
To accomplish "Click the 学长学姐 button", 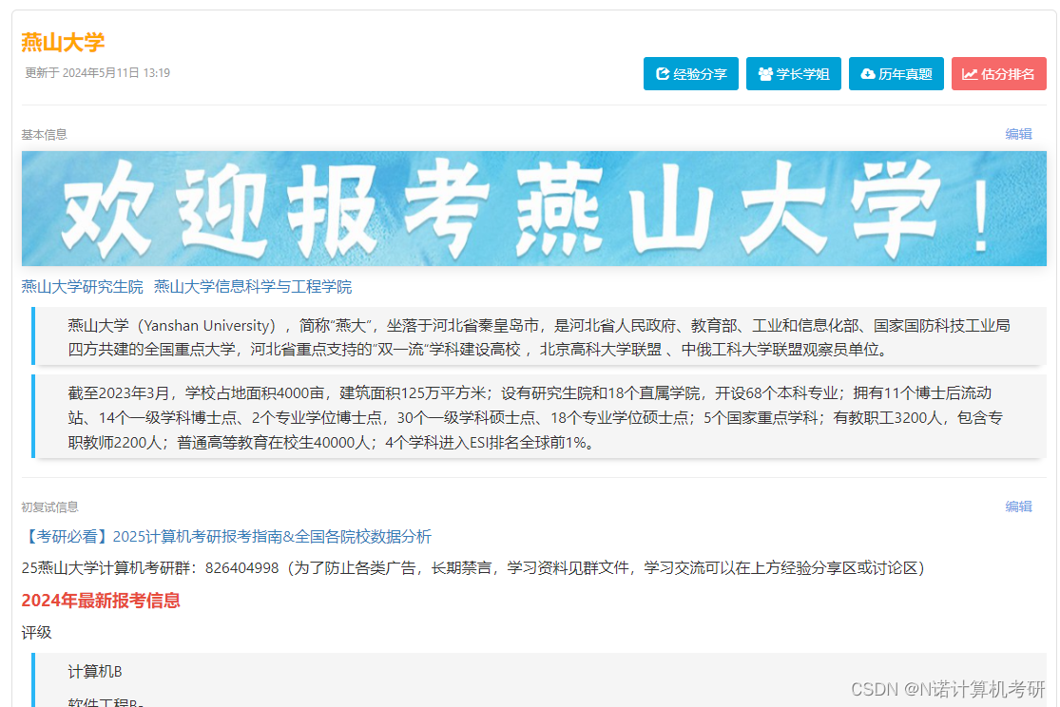I will tap(793, 74).
